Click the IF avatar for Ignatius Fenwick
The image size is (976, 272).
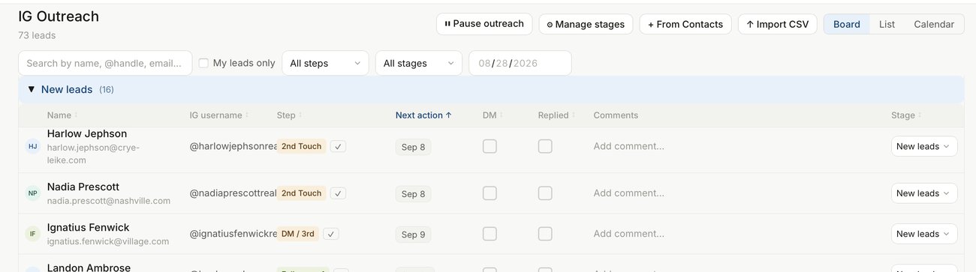click(32, 234)
